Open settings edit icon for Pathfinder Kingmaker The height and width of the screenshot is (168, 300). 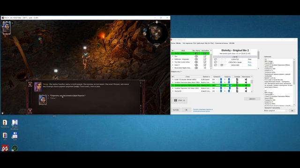[205, 59]
